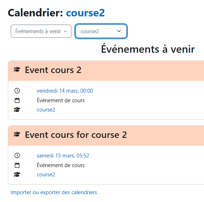204x202 pixels.
Task: Follow course2 link in second event card
Action: click(x=46, y=175)
